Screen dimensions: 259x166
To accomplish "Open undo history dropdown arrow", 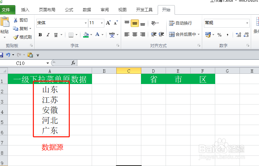I will pyautogui.click(x=13, y=55).
